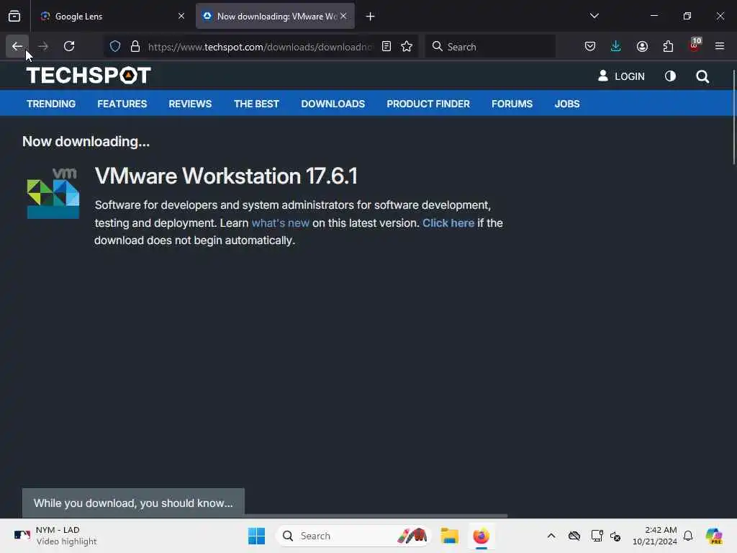Open the JOBS menu
737x553 pixels.
click(x=567, y=104)
